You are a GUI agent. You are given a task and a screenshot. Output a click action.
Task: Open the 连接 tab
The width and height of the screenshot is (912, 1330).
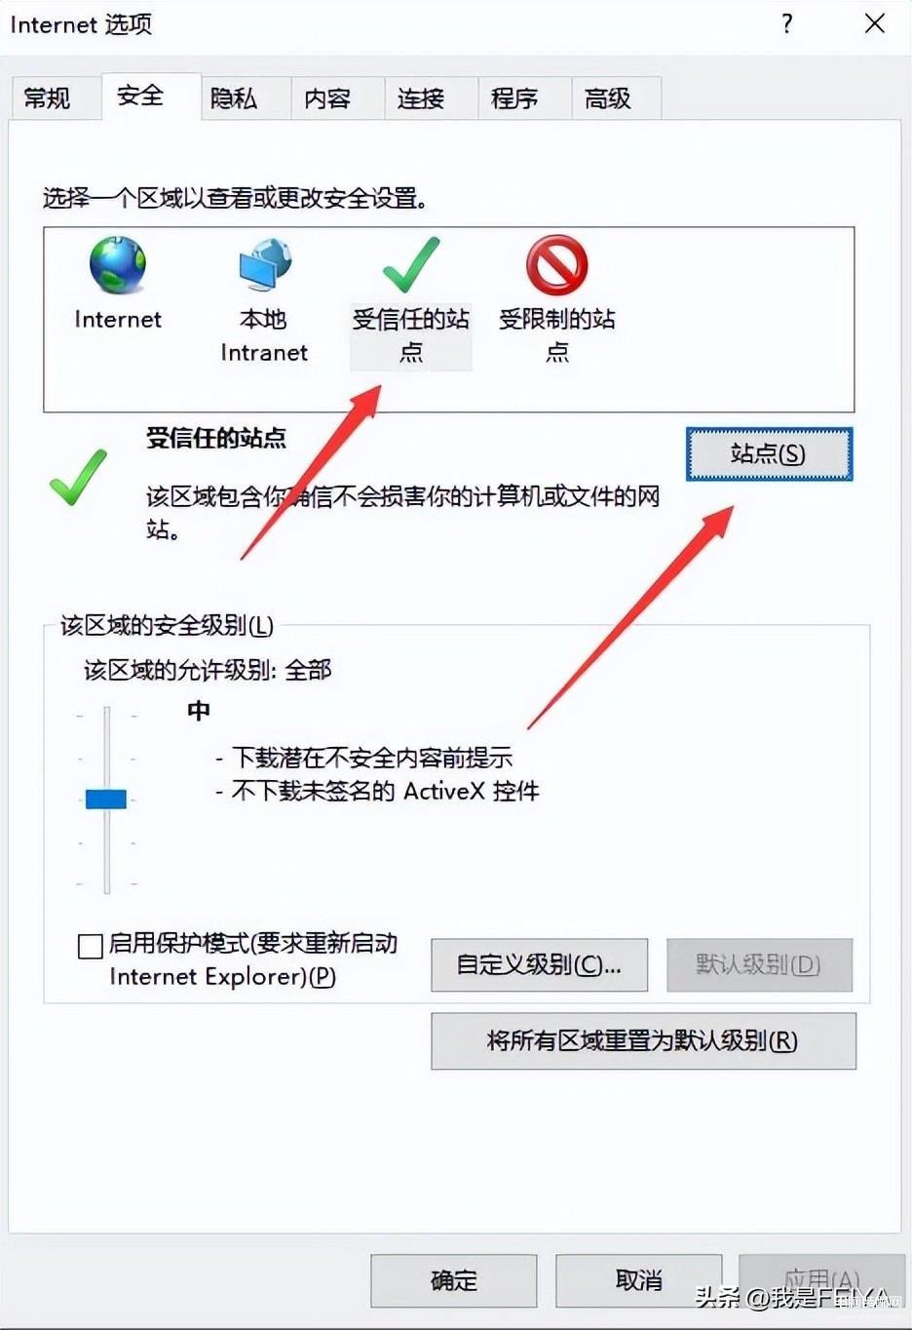421,98
